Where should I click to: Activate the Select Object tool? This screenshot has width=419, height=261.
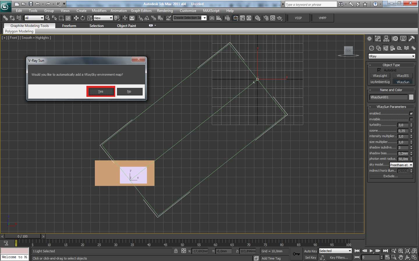(47, 18)
